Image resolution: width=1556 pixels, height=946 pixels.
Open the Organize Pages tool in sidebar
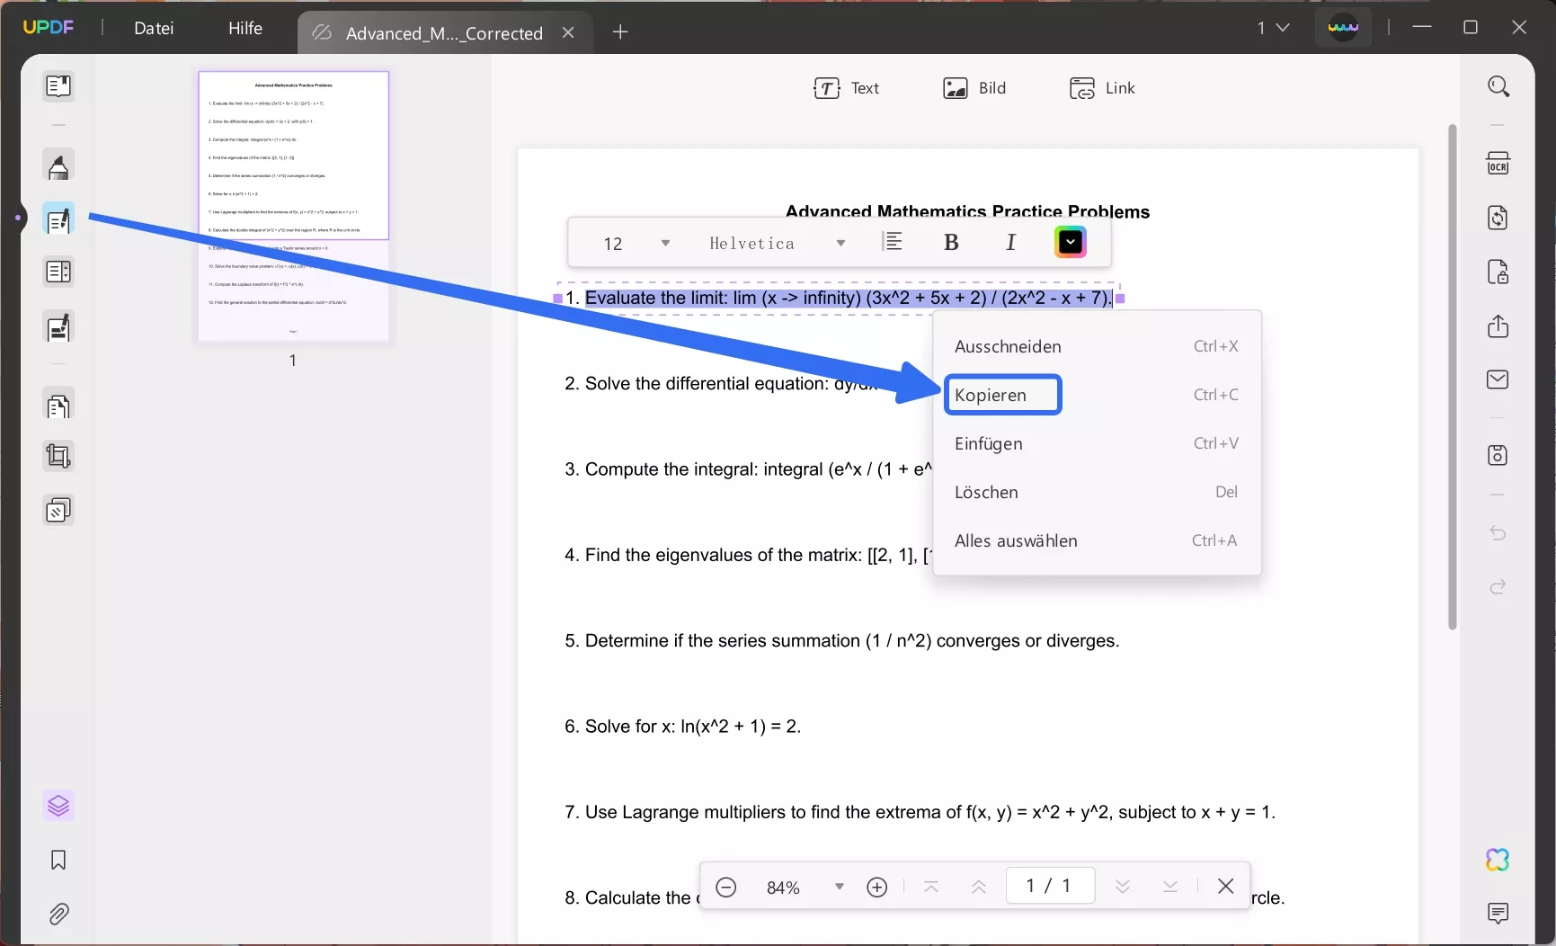coord(58,272)
